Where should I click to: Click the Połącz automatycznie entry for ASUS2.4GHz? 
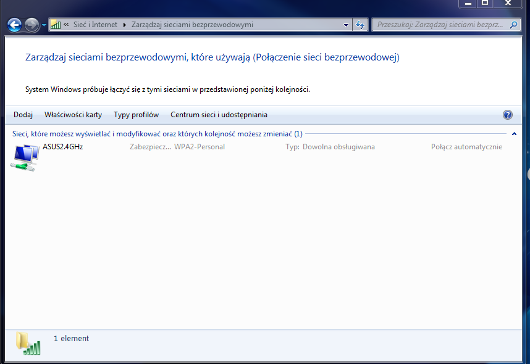point(466,147)
